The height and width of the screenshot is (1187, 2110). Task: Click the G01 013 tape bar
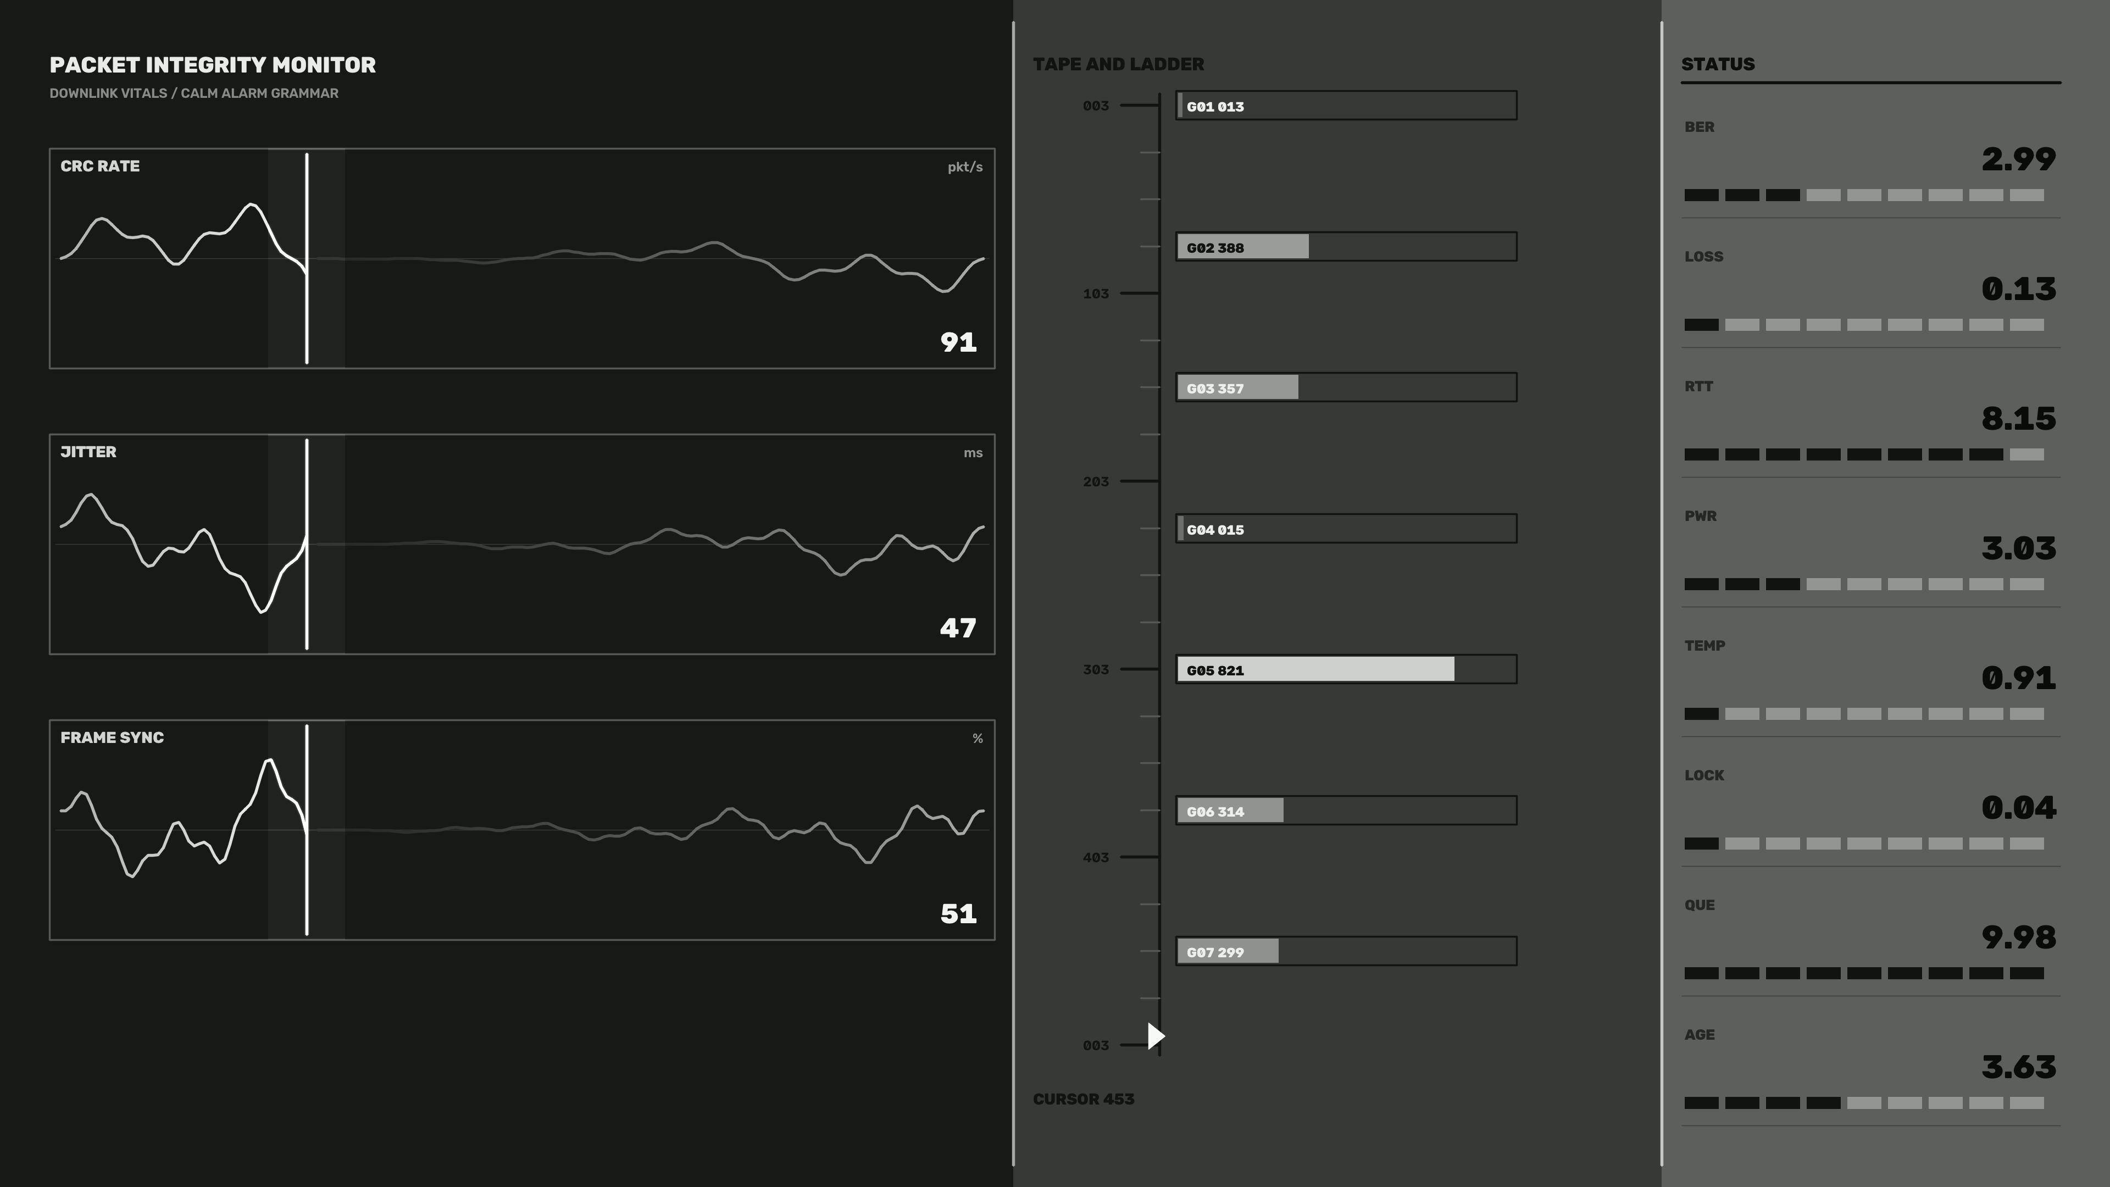1346,106
